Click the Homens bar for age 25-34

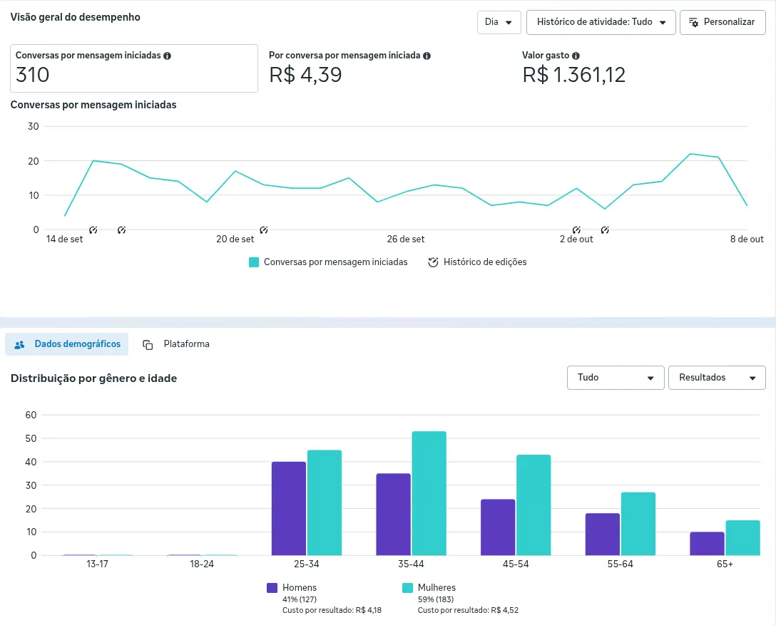tap(289, 509)
